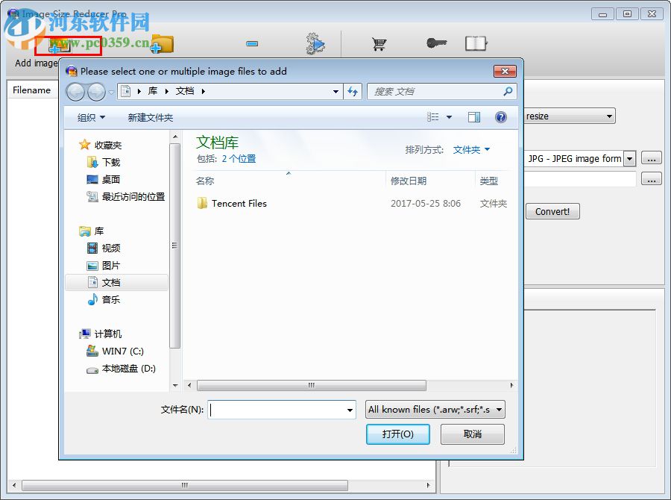Screen dimensions: 671x500
Task: Open the resize mode dropdown
Action: coord(610,116)
